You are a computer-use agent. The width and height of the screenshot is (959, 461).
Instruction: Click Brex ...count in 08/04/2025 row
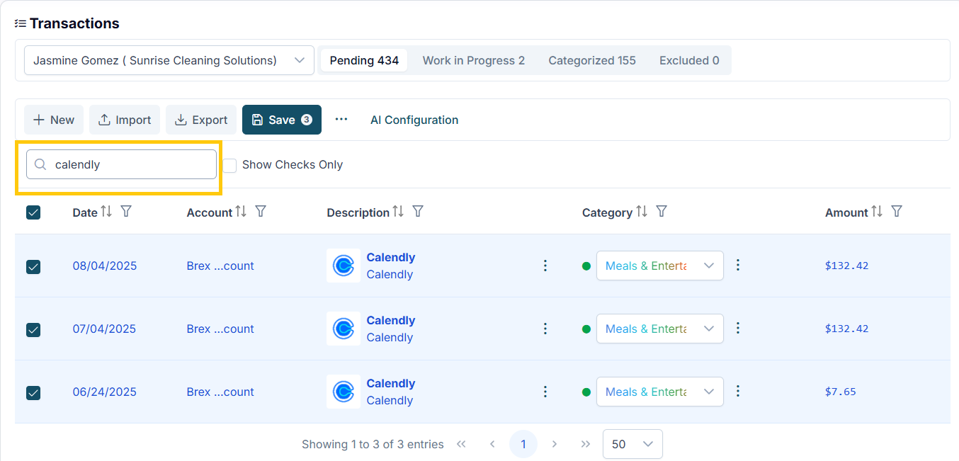pyautogui.click(x=220, y=266)
